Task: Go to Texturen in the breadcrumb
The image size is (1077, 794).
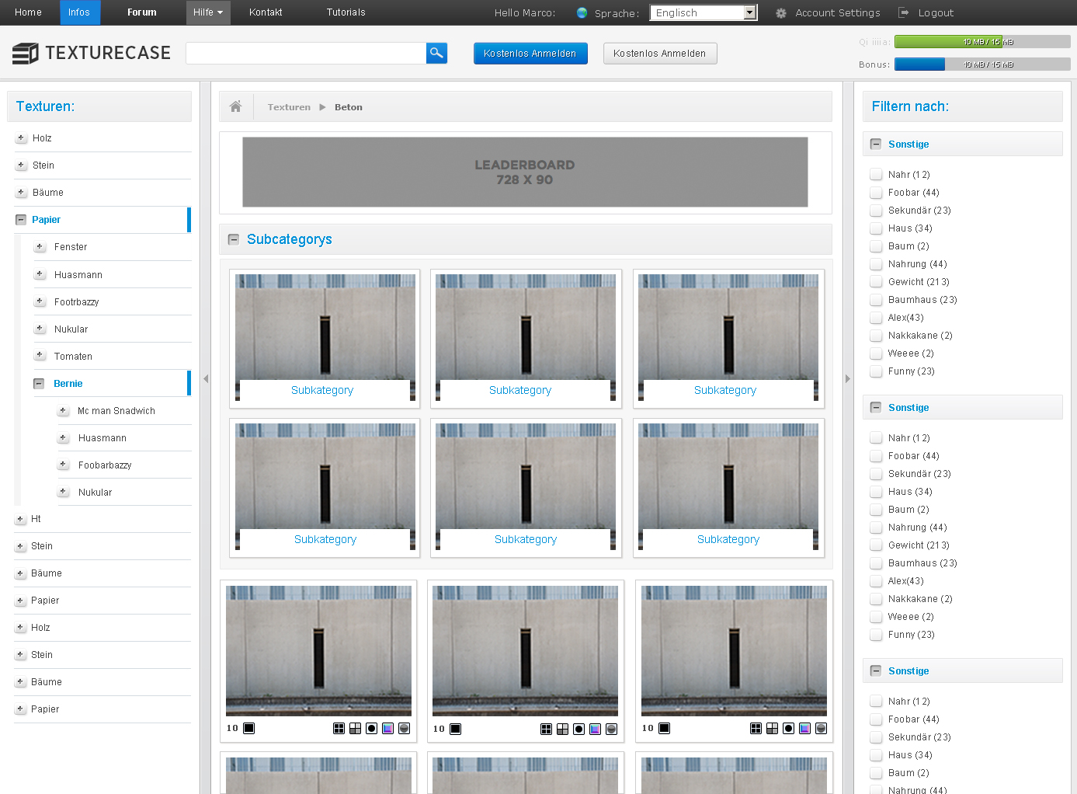Action: click(289, 107)
